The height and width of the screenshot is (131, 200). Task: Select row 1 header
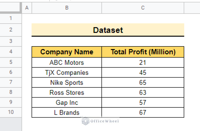click(11, 18)
